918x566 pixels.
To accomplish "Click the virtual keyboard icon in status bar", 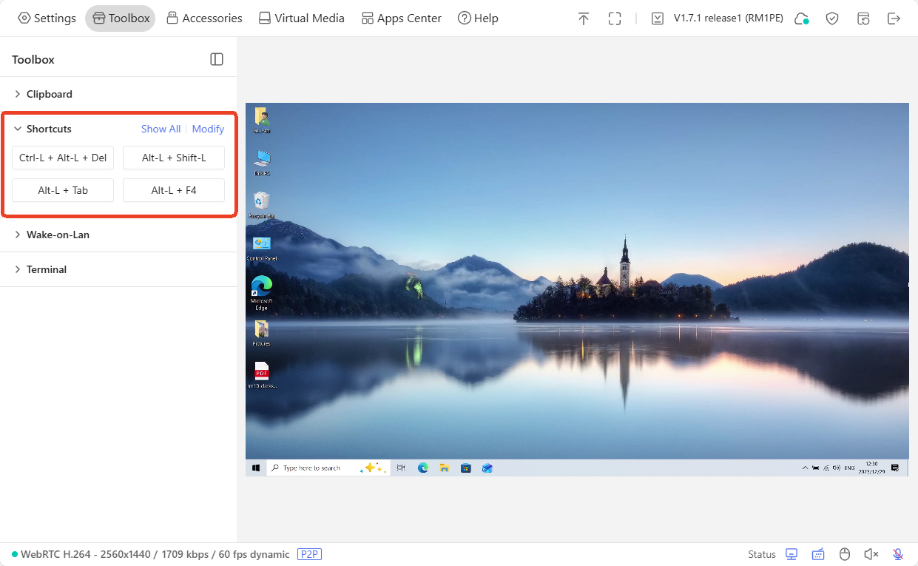I will (x=818, y=553).
